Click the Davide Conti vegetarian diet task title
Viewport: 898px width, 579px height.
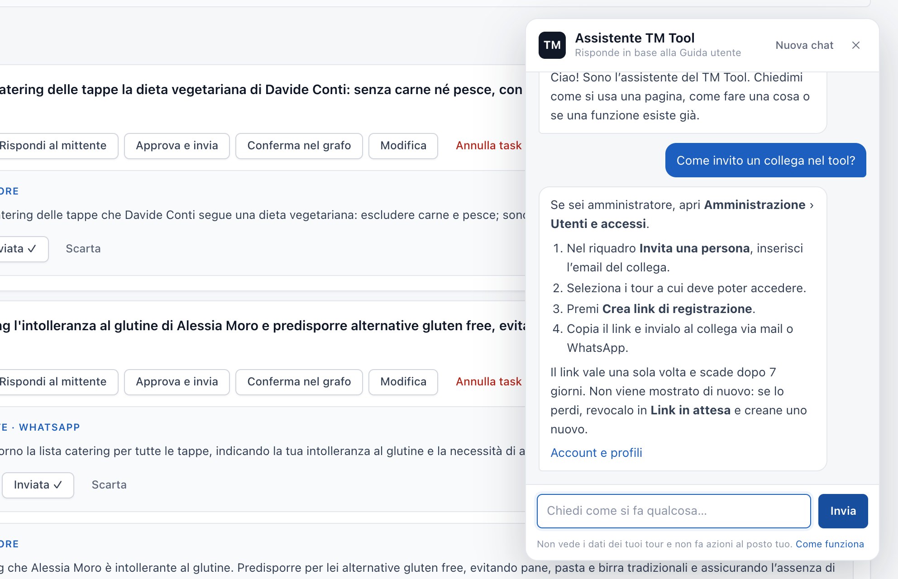point(261,90)
